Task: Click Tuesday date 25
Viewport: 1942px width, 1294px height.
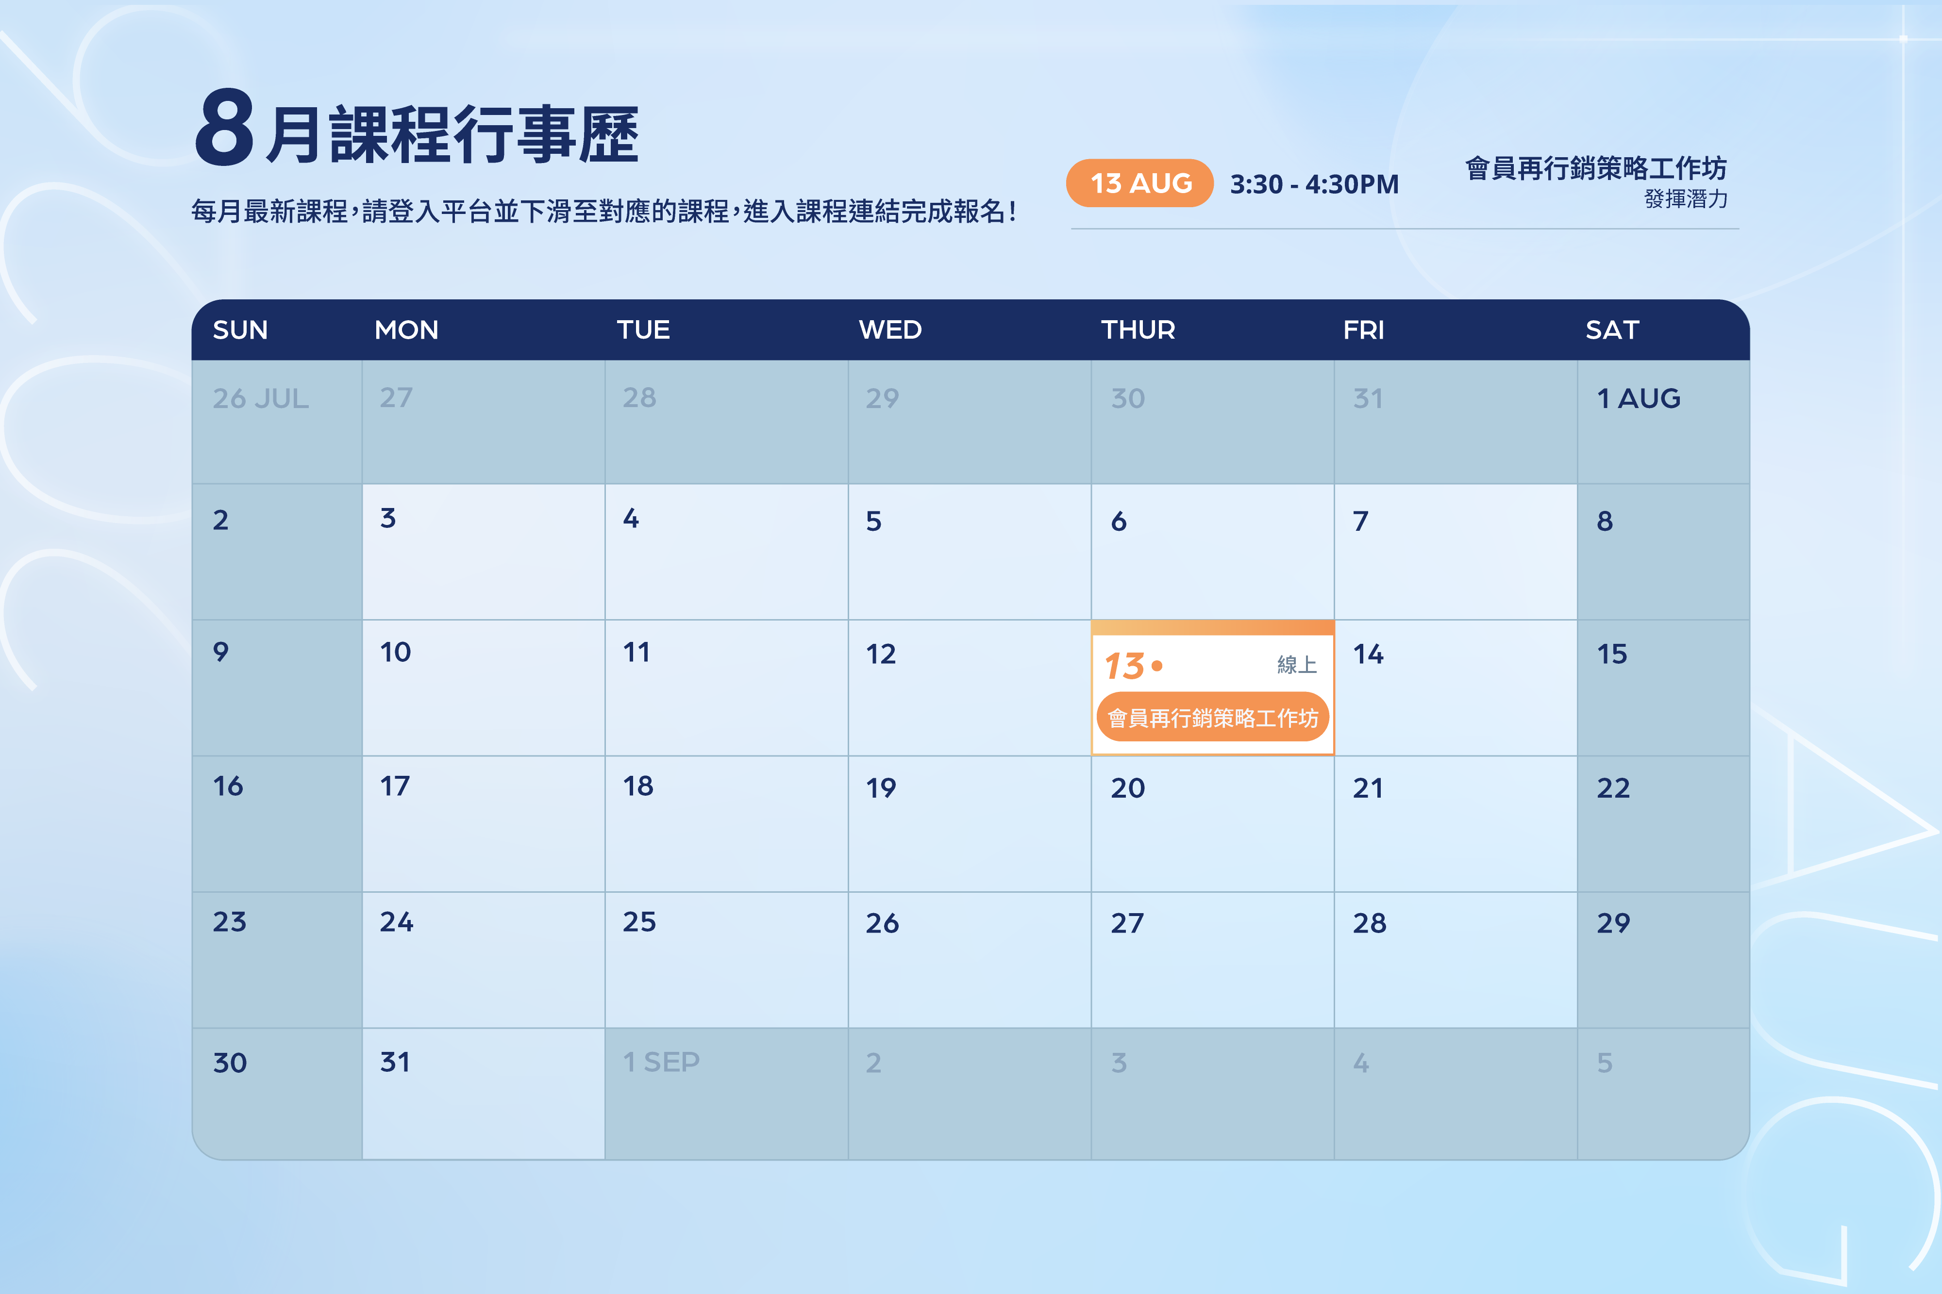Action: 639,921
